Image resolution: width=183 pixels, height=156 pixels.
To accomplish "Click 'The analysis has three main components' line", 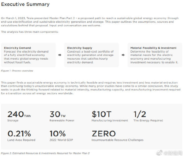I will pos(30,32).
